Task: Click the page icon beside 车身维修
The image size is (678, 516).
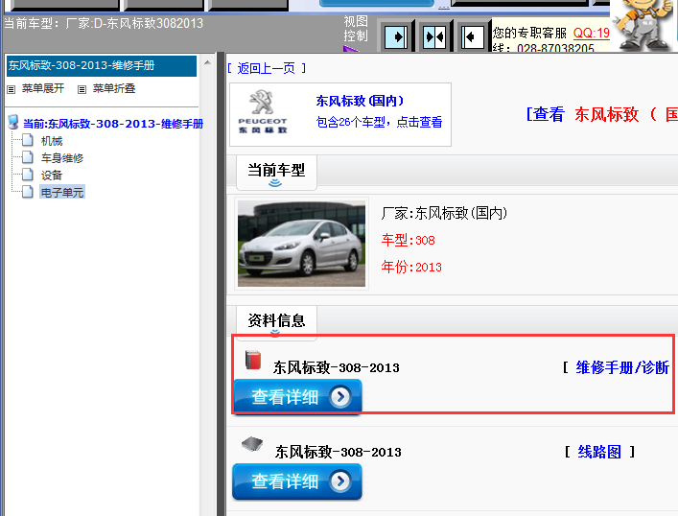Action: click(x=27, y=157)
